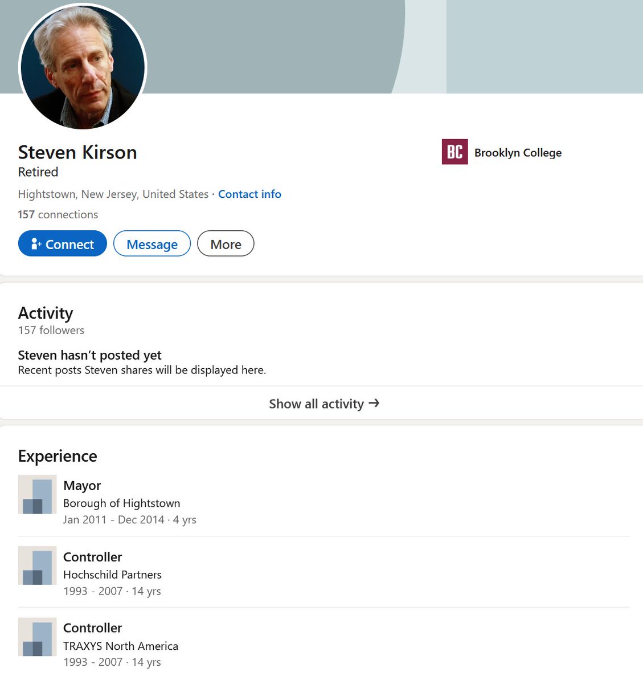Click the Connect button
643x684 pixels.
tap(63, 243)
